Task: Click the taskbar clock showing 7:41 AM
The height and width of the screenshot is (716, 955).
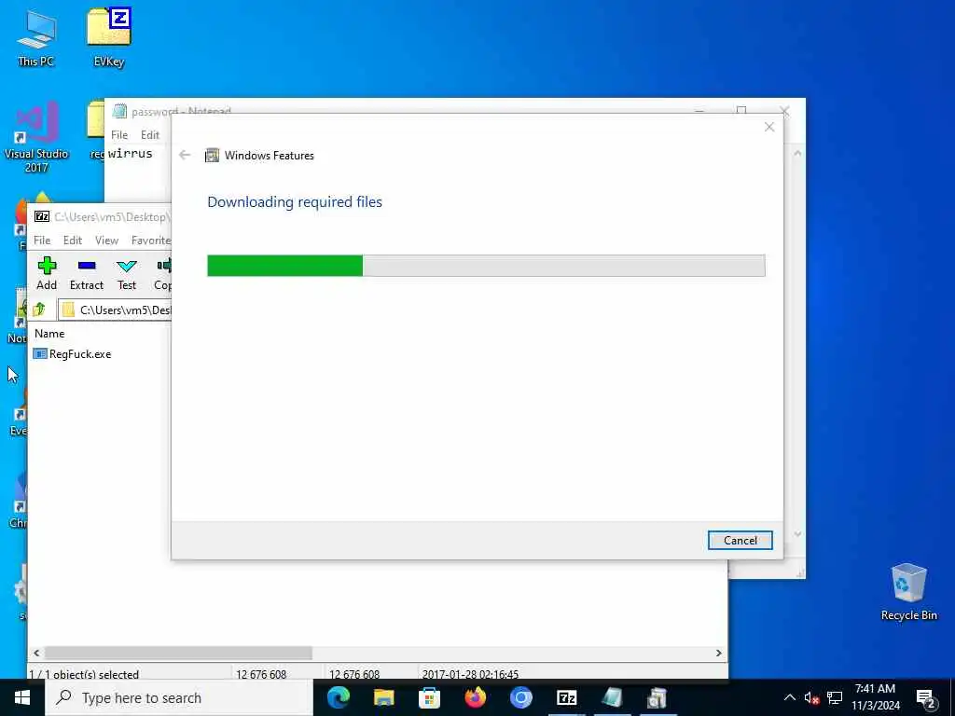Action: pyautogui.click(x=875, y=697)
